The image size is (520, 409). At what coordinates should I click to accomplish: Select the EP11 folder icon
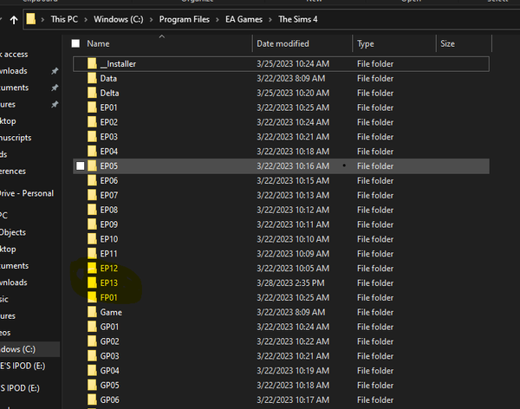click(92, 253)
